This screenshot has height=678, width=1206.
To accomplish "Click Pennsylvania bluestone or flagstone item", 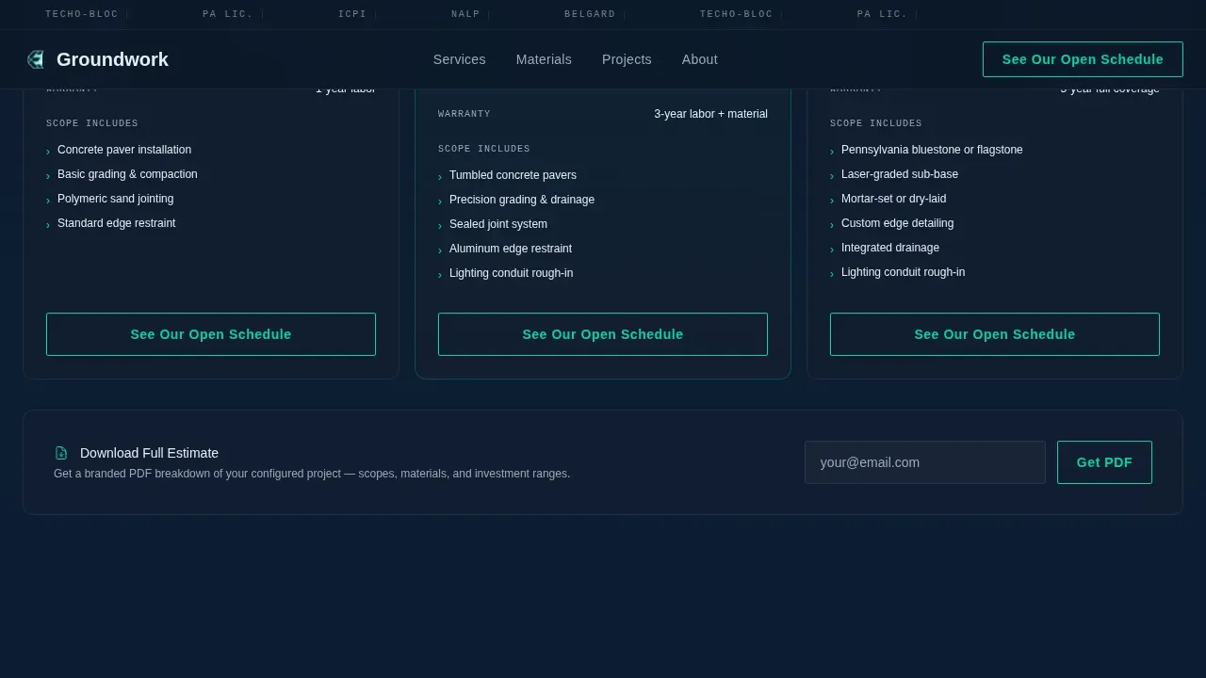I will 932,150.
